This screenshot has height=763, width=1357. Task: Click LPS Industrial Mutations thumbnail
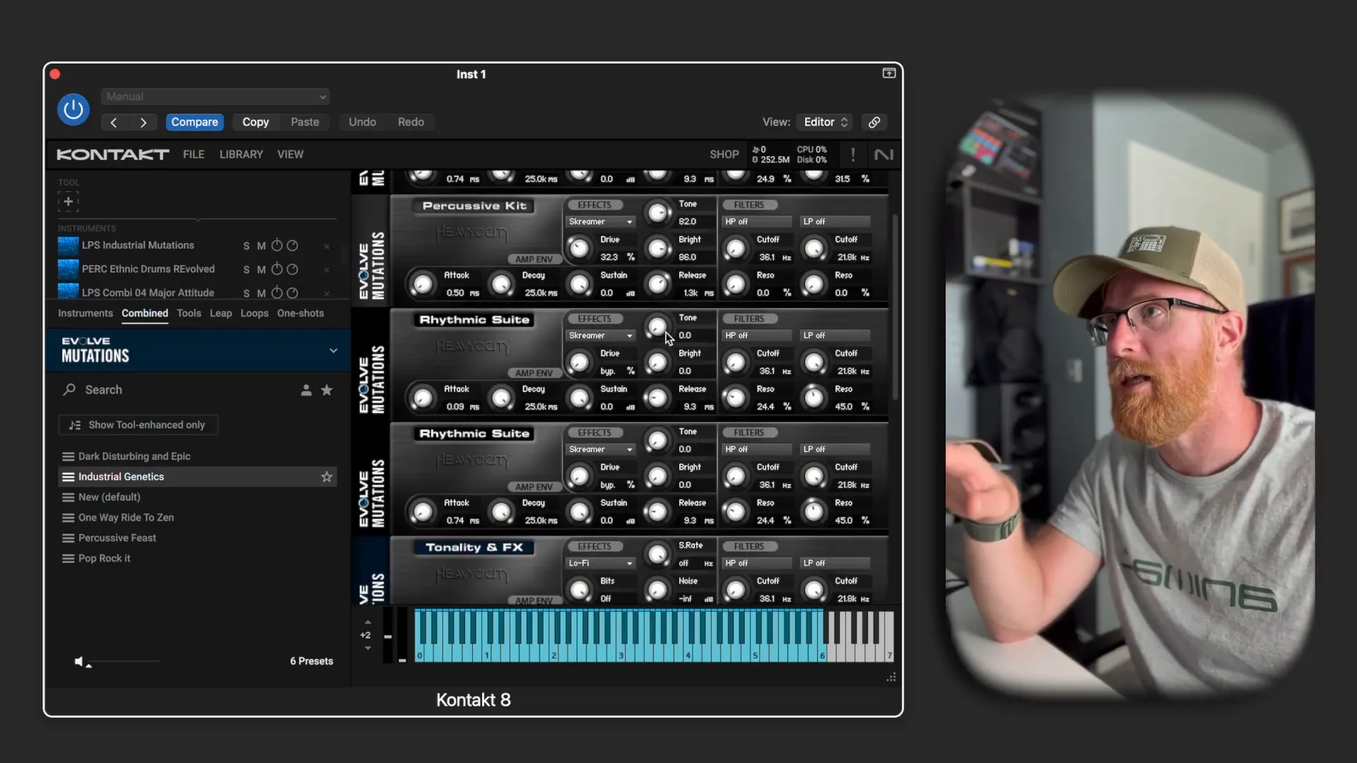point(68,246)
